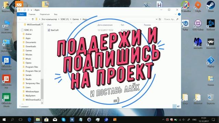Open GOG Galaxy desktop shortcut
The height and width of the screenshot is (123, 219).
click(x=198, y=25)
